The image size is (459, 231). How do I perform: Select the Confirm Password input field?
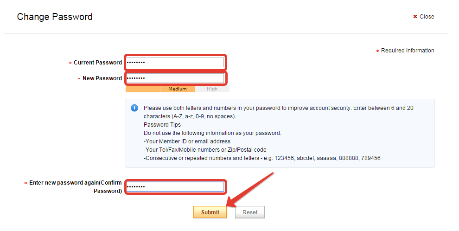click(175, 187)
